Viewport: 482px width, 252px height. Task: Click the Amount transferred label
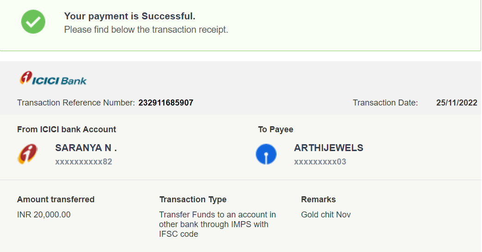56,199
